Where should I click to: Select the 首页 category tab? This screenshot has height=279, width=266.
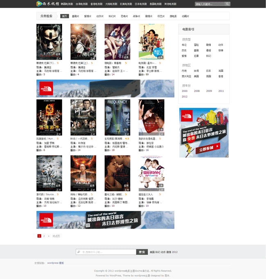pyautogui.click(x=64, y=16)
